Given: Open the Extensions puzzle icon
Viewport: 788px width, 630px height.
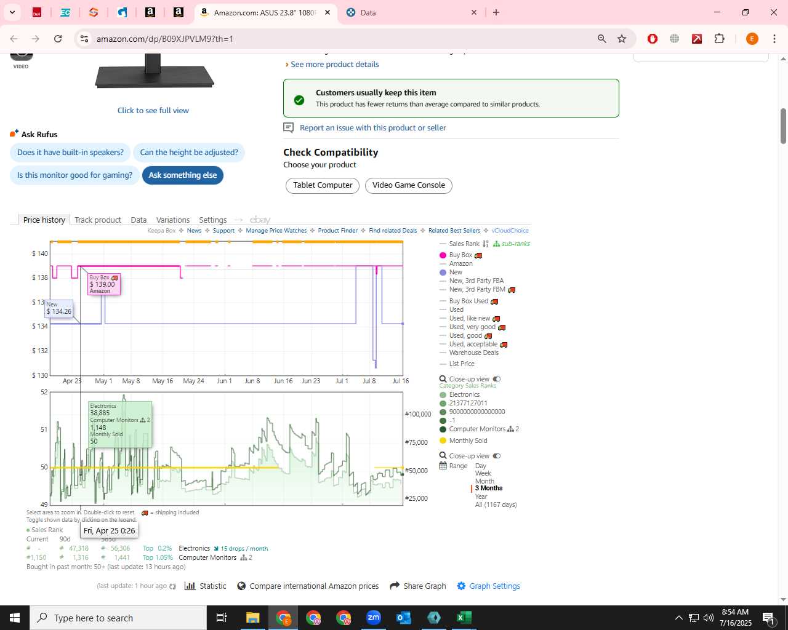Looking at the screenshot, I should click(x=719, y=39).
